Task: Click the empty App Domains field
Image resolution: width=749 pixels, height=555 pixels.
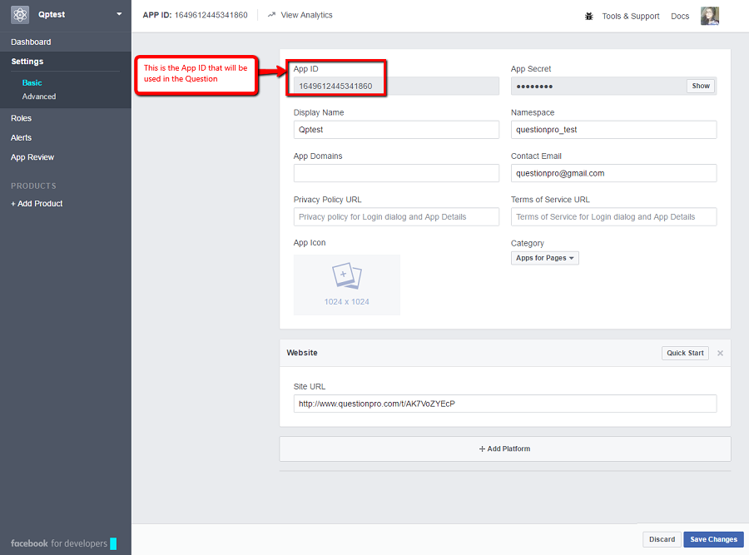Action: 396,173
